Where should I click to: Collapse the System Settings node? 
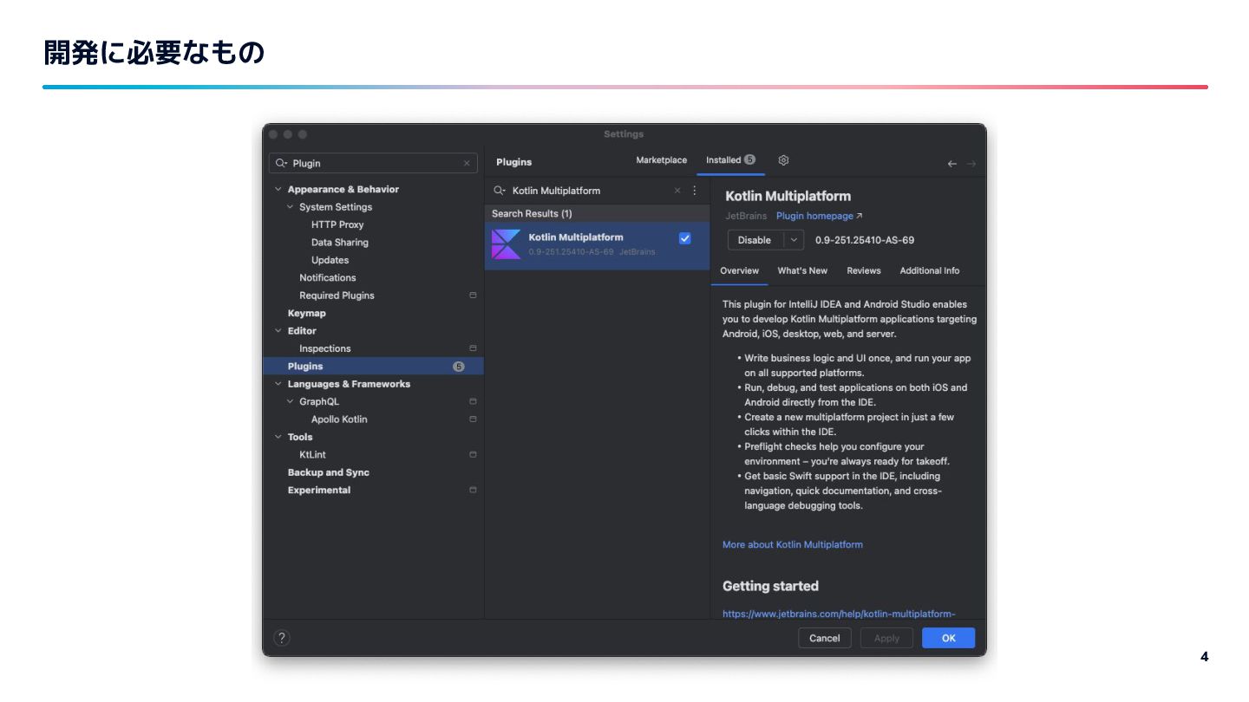[291, 207]
